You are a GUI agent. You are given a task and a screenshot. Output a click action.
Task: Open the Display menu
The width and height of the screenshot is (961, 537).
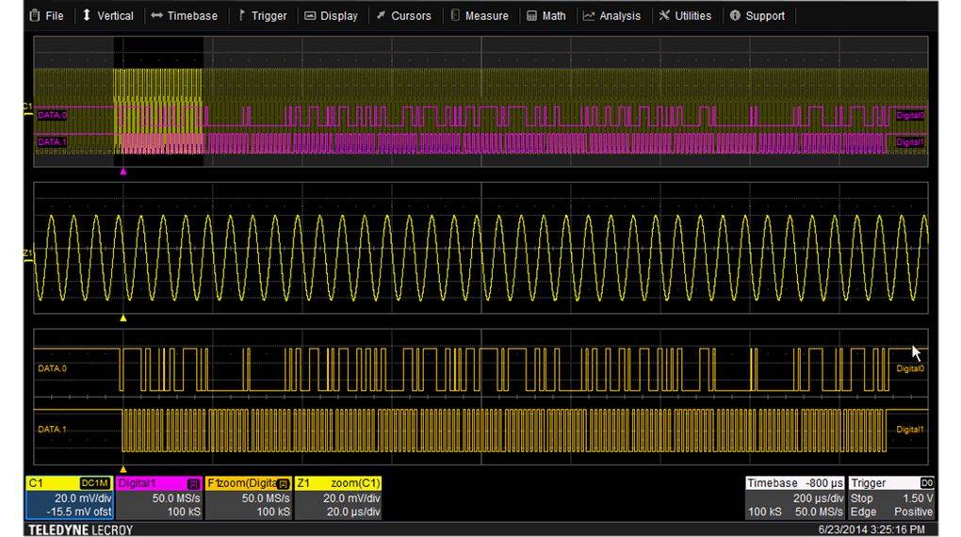331,16
